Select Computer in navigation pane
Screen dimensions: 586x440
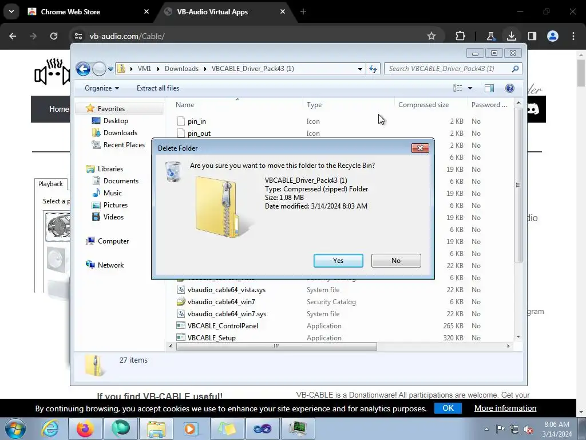pos(113,241)
